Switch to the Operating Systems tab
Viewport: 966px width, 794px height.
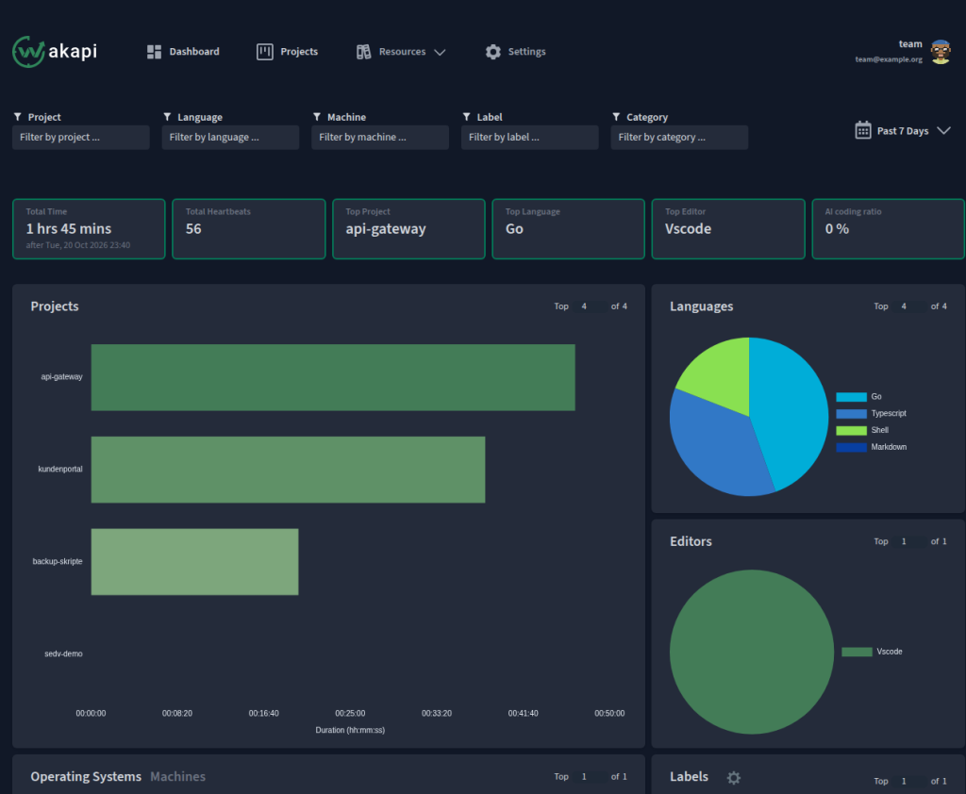pos(86,777)
